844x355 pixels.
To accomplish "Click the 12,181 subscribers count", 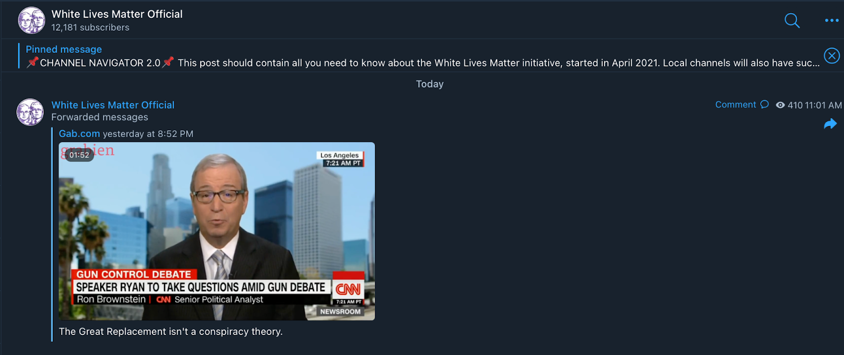I will pyautogui.click(x=90, y=27).
